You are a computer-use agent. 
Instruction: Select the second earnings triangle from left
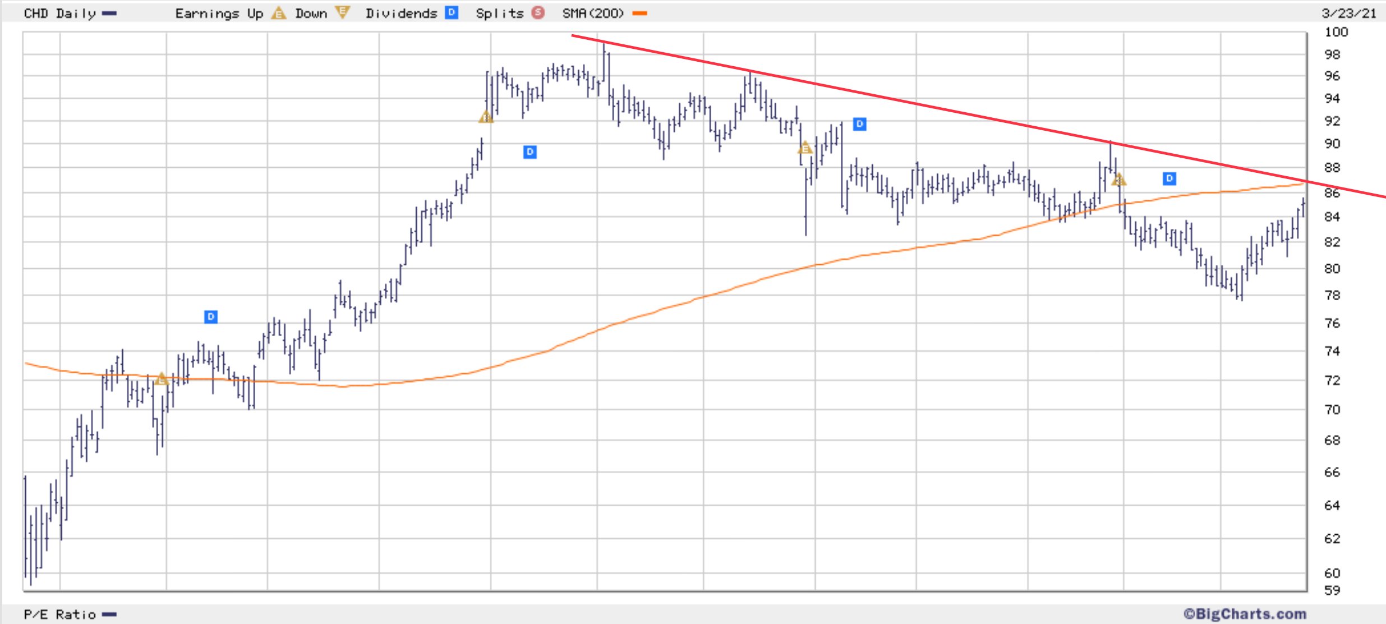click(x=486, y=117)
